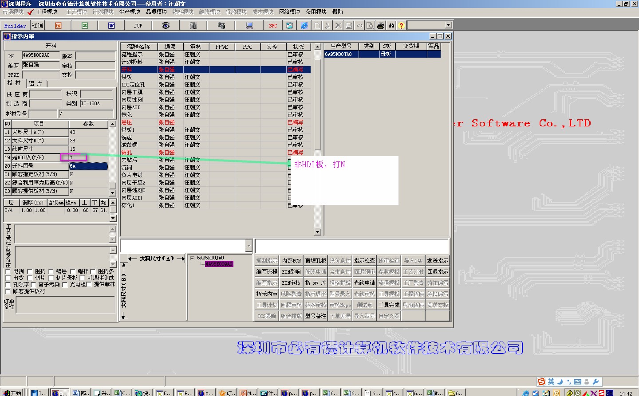Click the Excel export toolbar icon
The height and width of the screenshot is (396, 639).
(x=85, y=26)
